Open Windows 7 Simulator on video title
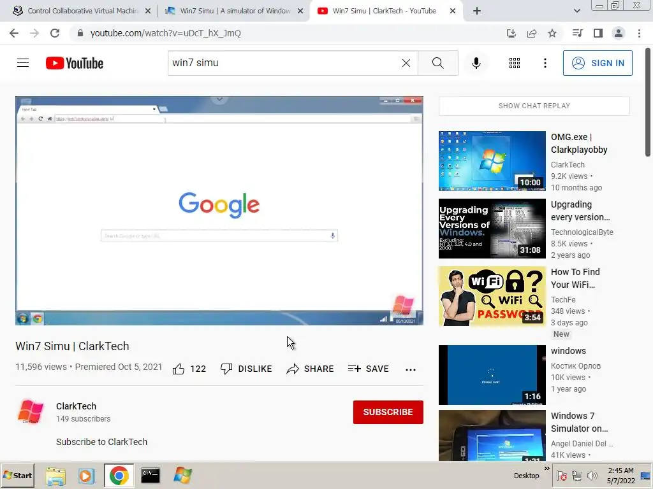 click(579, 422)
